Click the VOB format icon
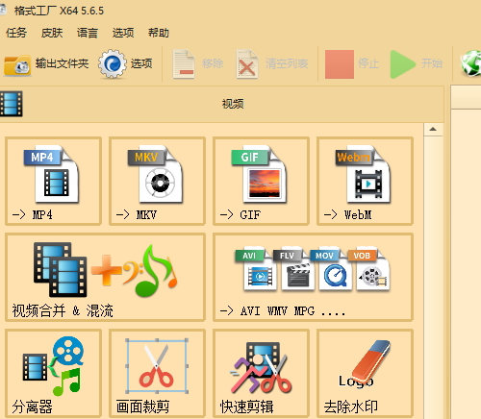The height and width of the screenshot is (419, 481). click(x=368, y=268)
